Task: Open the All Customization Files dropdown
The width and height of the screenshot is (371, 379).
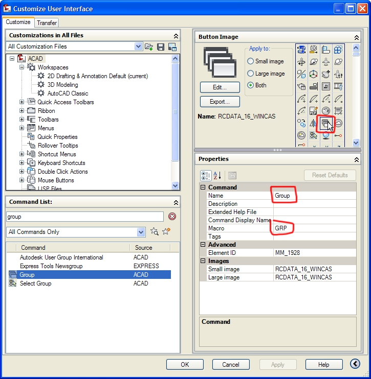Action: click(138, 46)
